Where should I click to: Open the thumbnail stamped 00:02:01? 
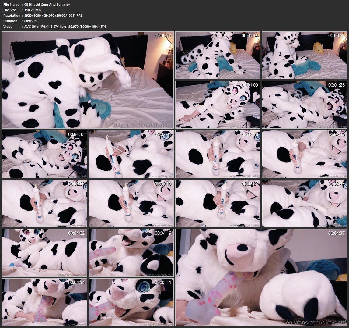(x=131, y=154)
